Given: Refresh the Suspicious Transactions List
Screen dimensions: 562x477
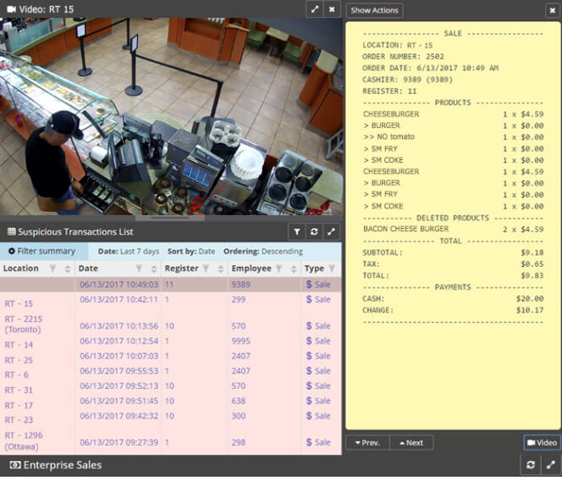Looking at the screenshot, I should pyautogui.click(x=314, y=231).
